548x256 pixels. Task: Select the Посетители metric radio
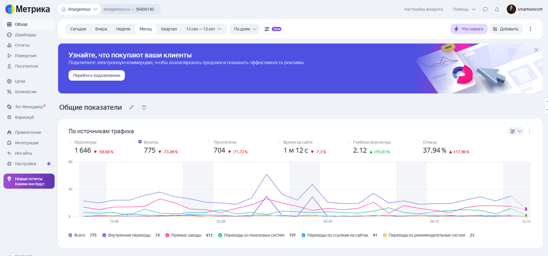(x=210, y=142)
